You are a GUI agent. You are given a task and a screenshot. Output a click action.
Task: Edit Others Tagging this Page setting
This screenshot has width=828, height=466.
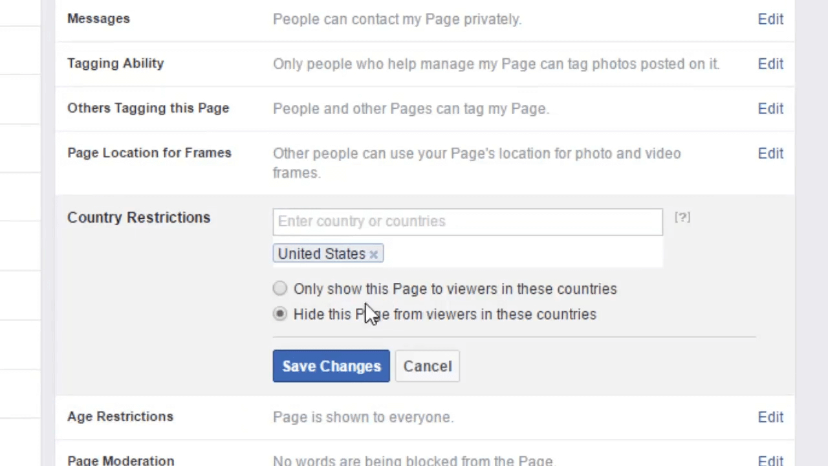click(770, 109)
